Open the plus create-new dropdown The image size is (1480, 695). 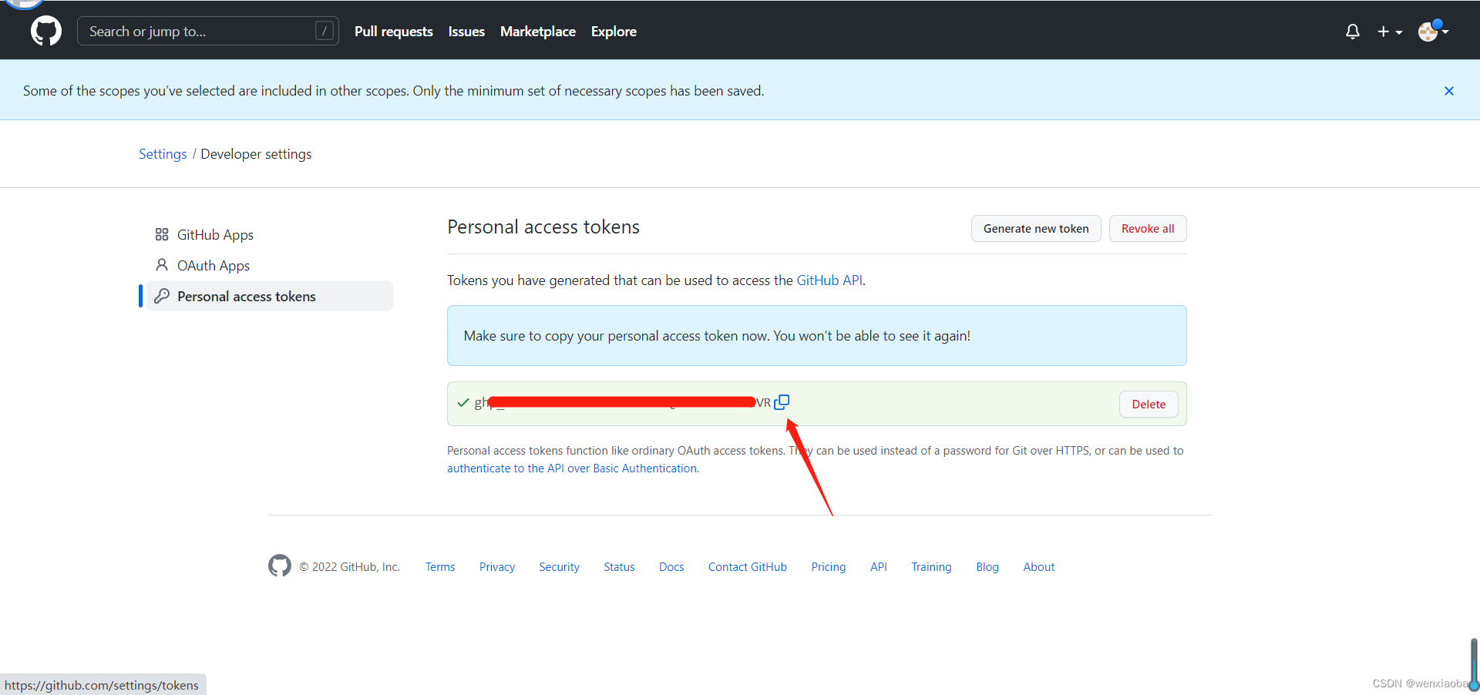tap(1390, 32)
